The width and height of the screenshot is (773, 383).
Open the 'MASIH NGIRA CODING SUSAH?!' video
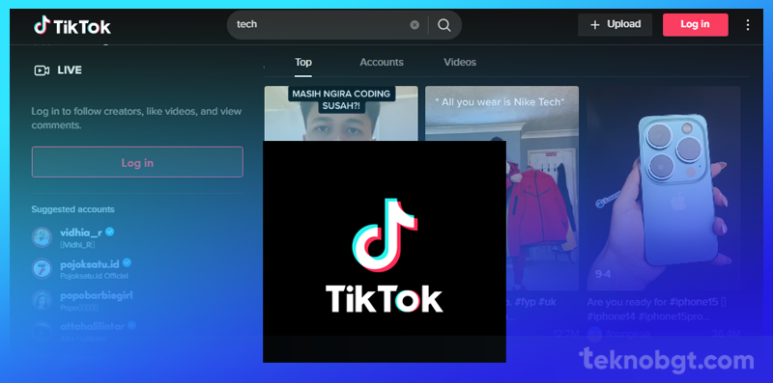(341, 113)
